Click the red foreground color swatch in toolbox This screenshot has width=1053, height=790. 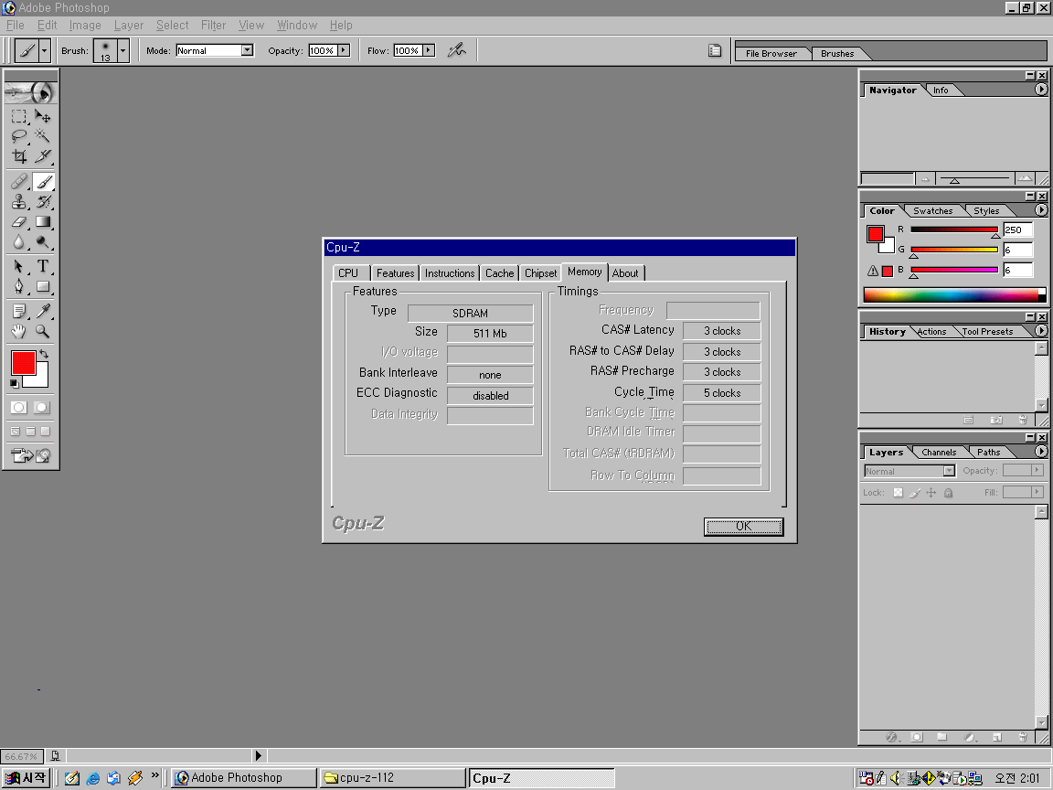coord(24,363)
